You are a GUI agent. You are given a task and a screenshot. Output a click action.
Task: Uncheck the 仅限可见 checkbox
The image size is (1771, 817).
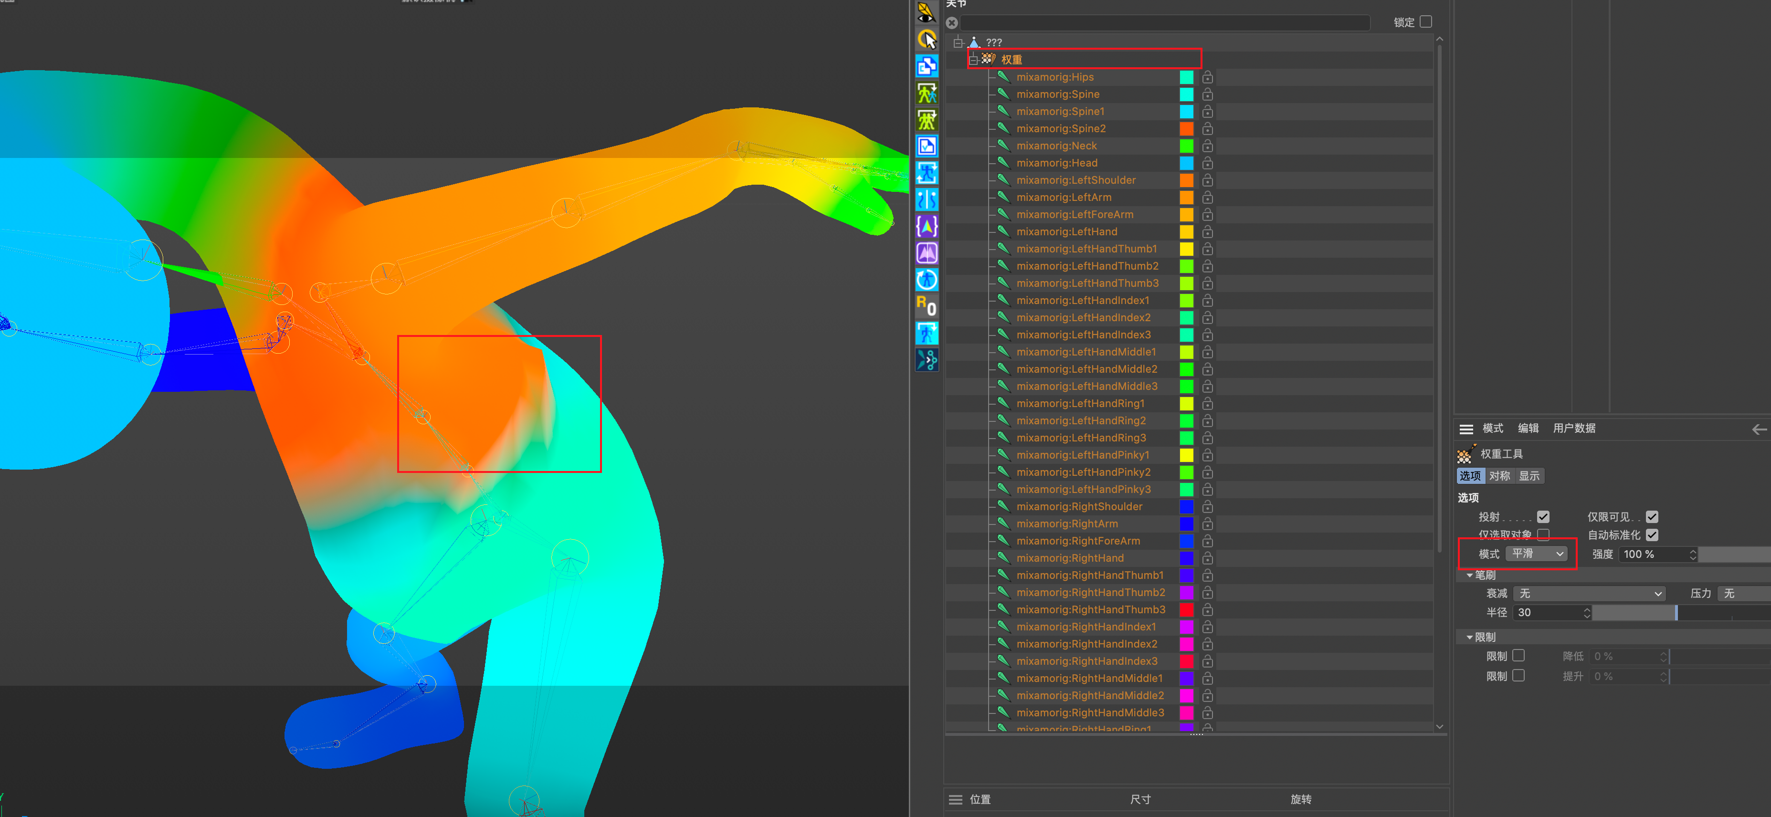1652,517
